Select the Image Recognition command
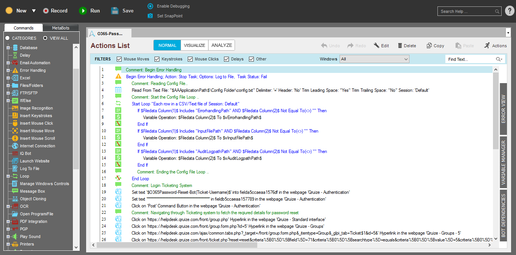Image resolution: width=516 pixels, height=255 pixels. coord(36,108)
